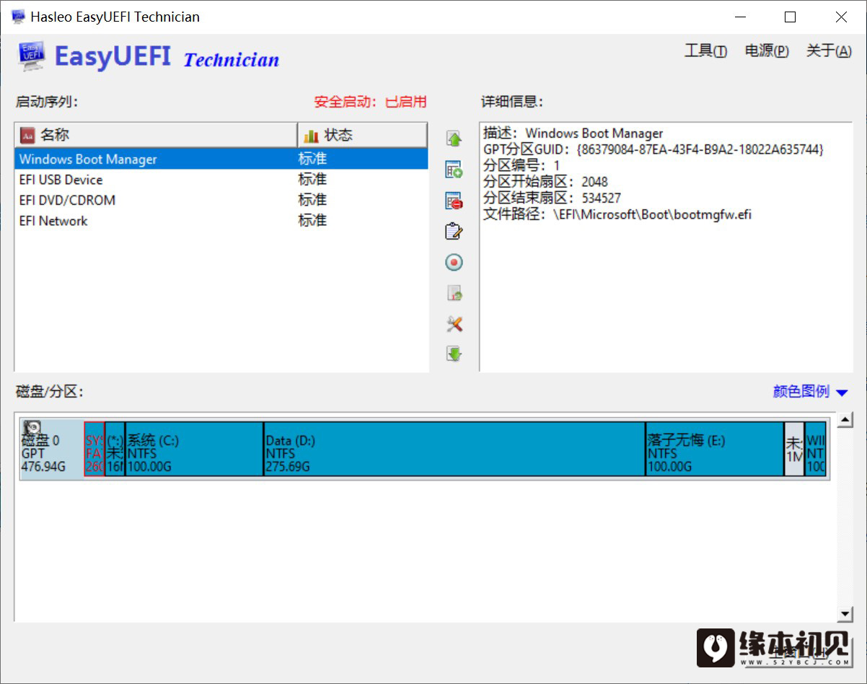Image resolution: width=867 pixels, height=684 pixels.
Task: Click the 标准 status of EFI USB Device
Action: pyautogui.click(x=312, y=180)
